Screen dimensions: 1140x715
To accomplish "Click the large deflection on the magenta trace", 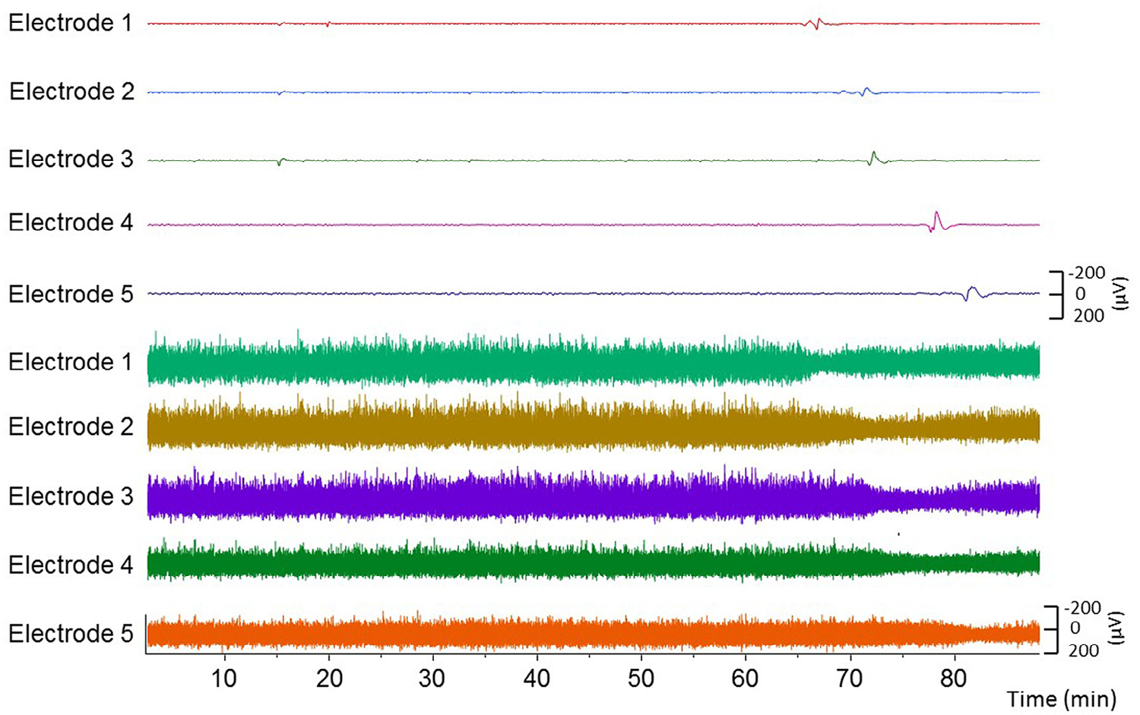I will point(936,221).
